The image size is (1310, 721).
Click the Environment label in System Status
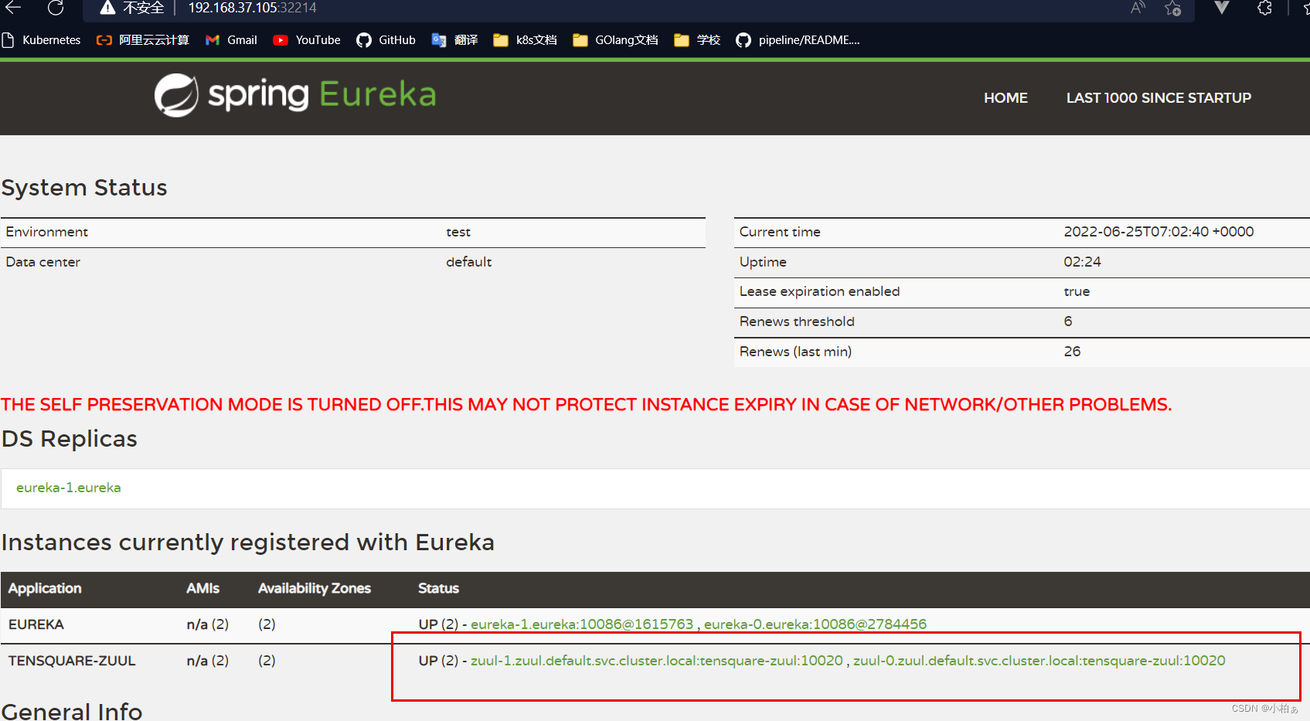coord(46,232)
